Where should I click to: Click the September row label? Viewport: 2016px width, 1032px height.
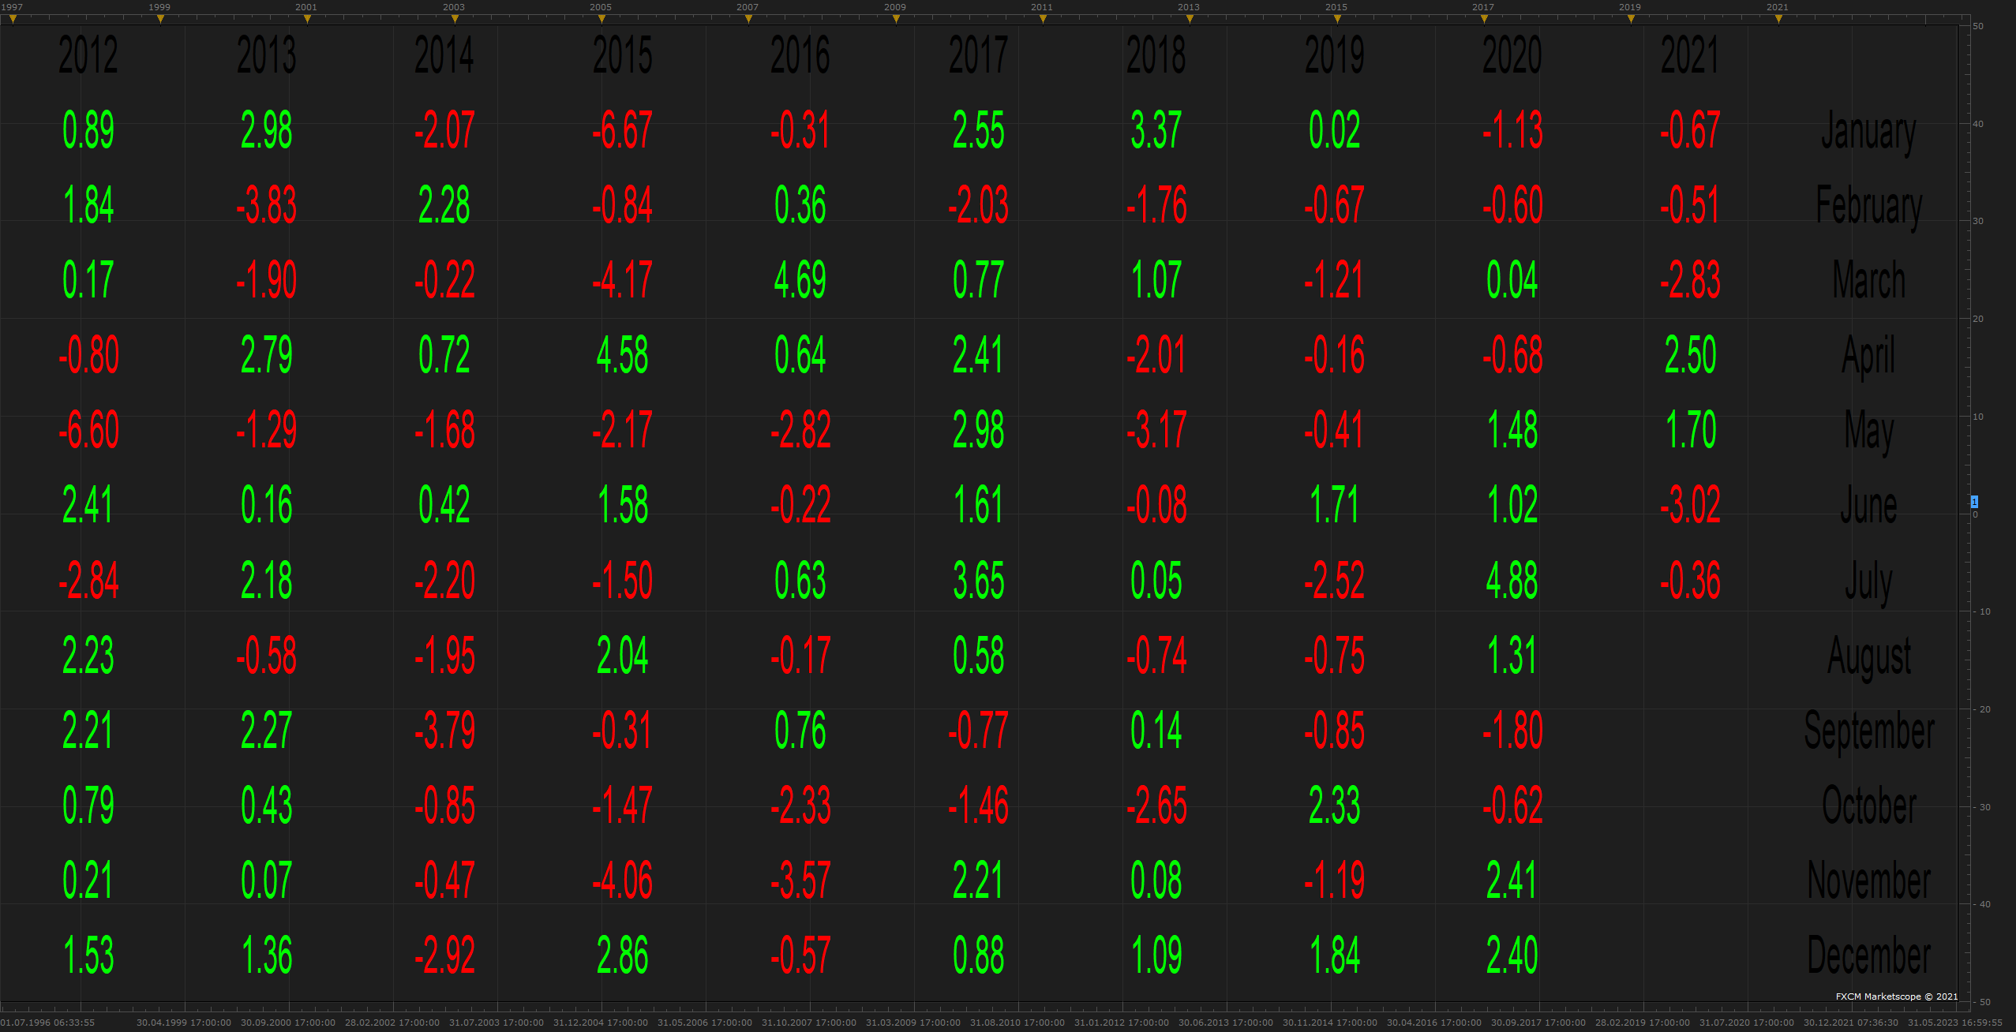1868,732
